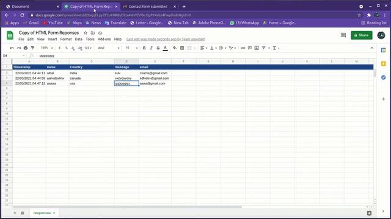This screenshot has height=219, width=391.
Task: Click the insert comment icon
Action: 250,48
